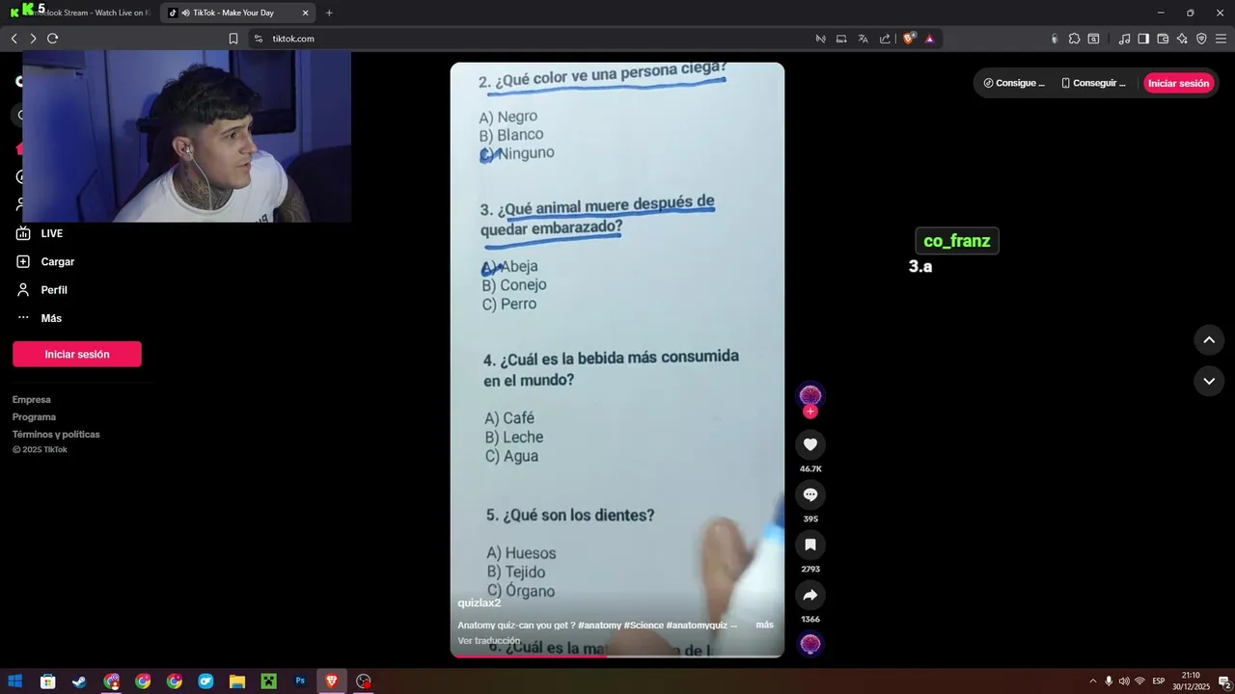Open File Explorer from taskbar
The height and width of the screenshot is (694, 1235).
coord(237,681)
